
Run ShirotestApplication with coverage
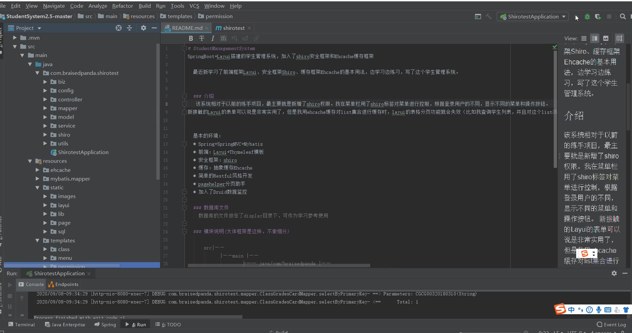click(x=598, y=16)
